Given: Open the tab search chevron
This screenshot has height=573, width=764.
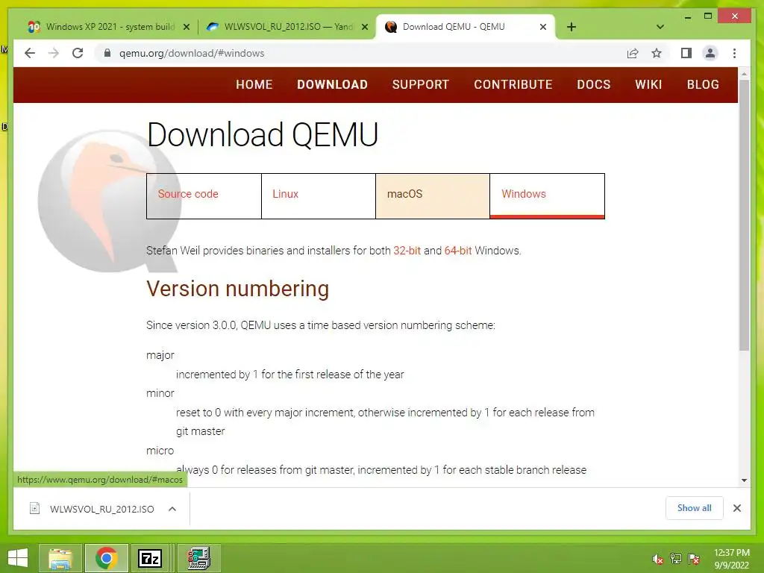Looking at the screenshot, I should (660, 27).
